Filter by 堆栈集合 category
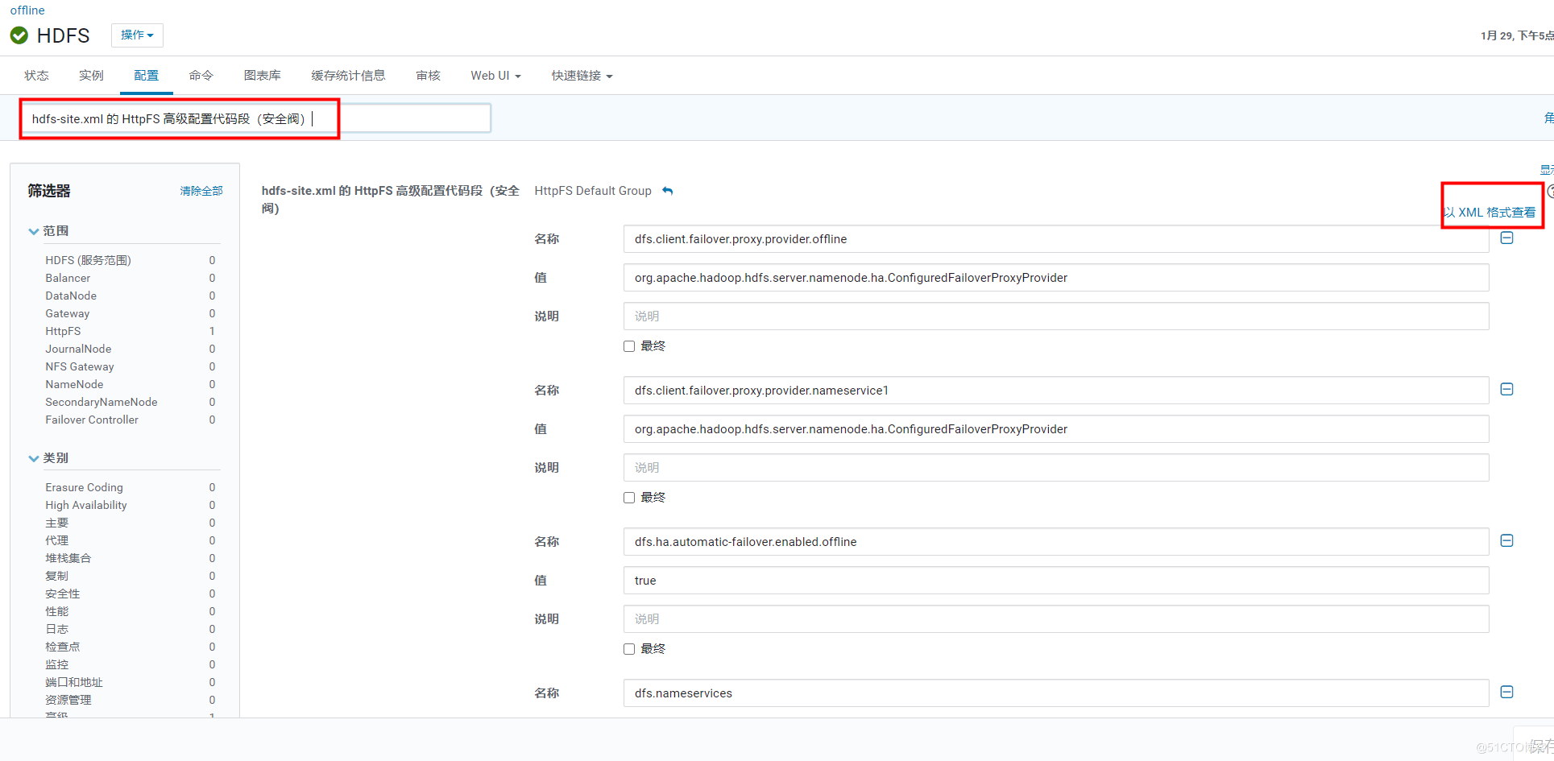 (x=68, y=558)
